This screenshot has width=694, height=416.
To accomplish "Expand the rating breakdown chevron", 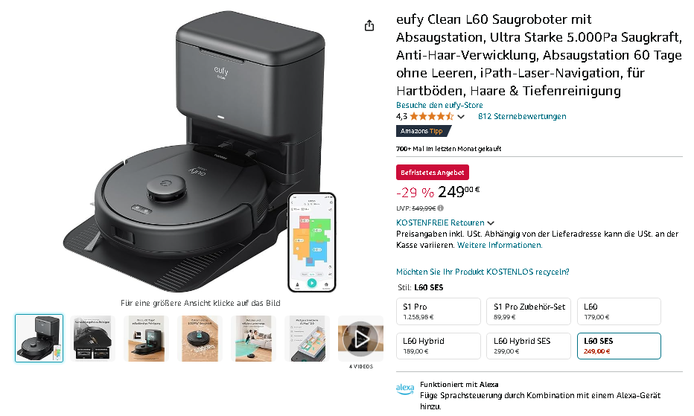I will (461, 117).
